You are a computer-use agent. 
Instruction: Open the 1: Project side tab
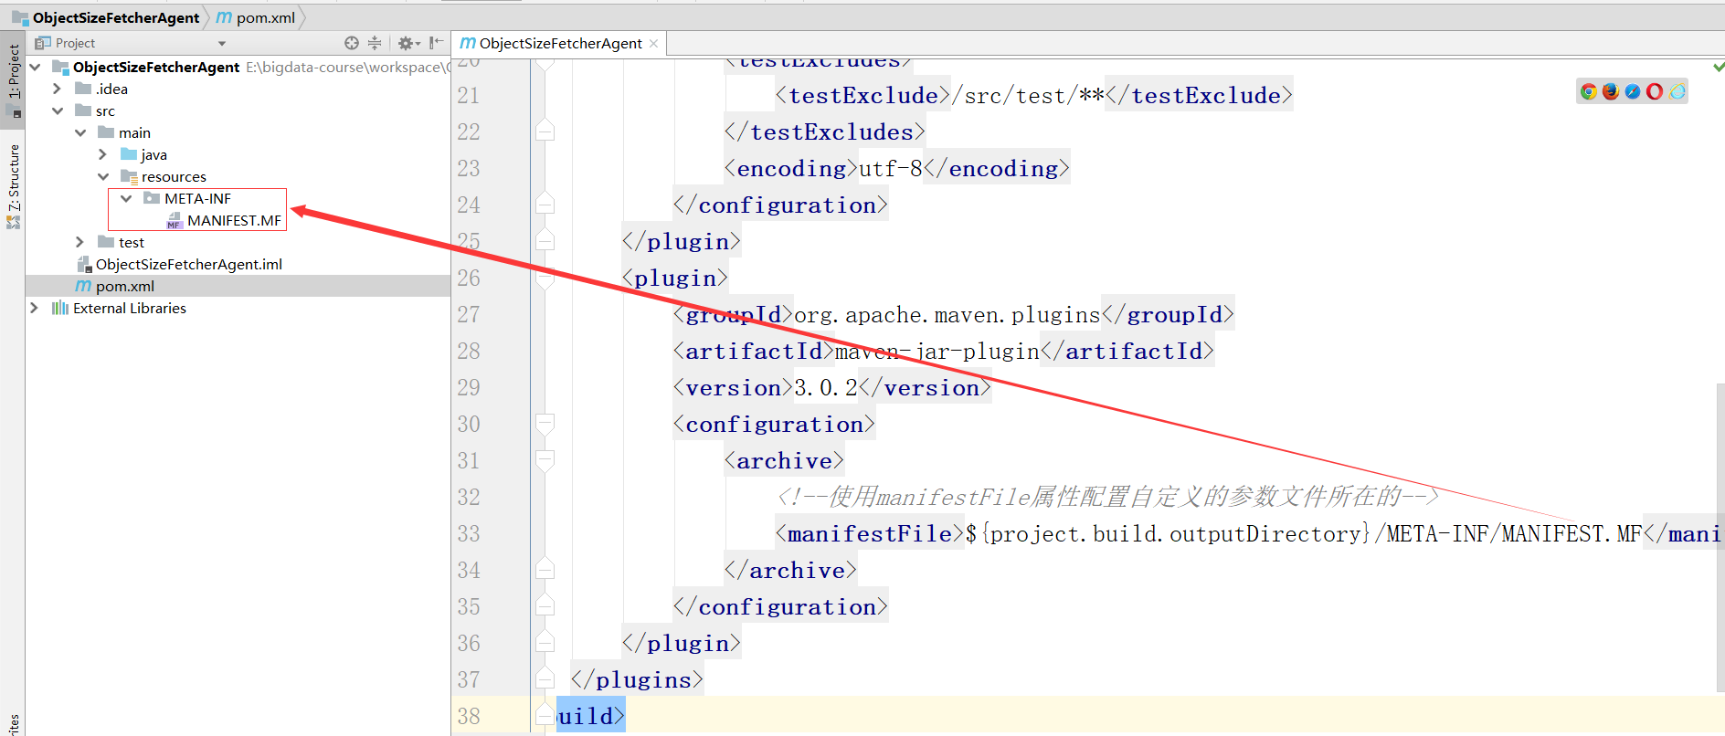click(x=13, y=79)
